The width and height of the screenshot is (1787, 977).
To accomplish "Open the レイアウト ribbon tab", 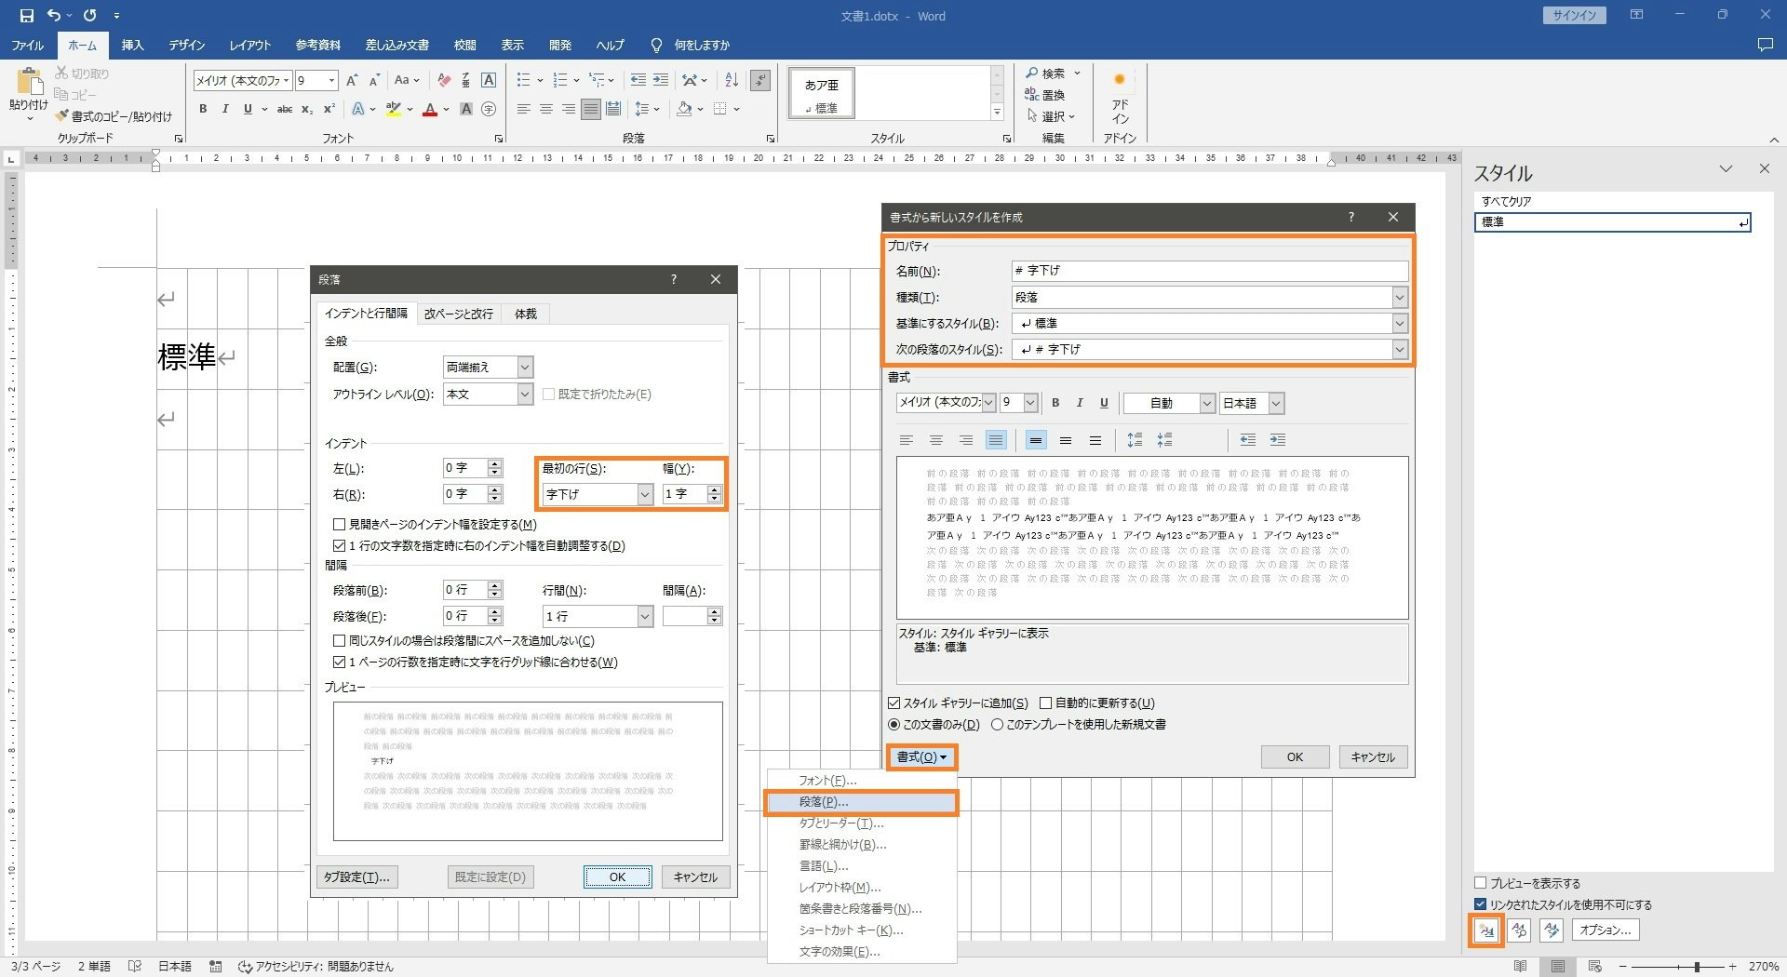I will point(250,45).
